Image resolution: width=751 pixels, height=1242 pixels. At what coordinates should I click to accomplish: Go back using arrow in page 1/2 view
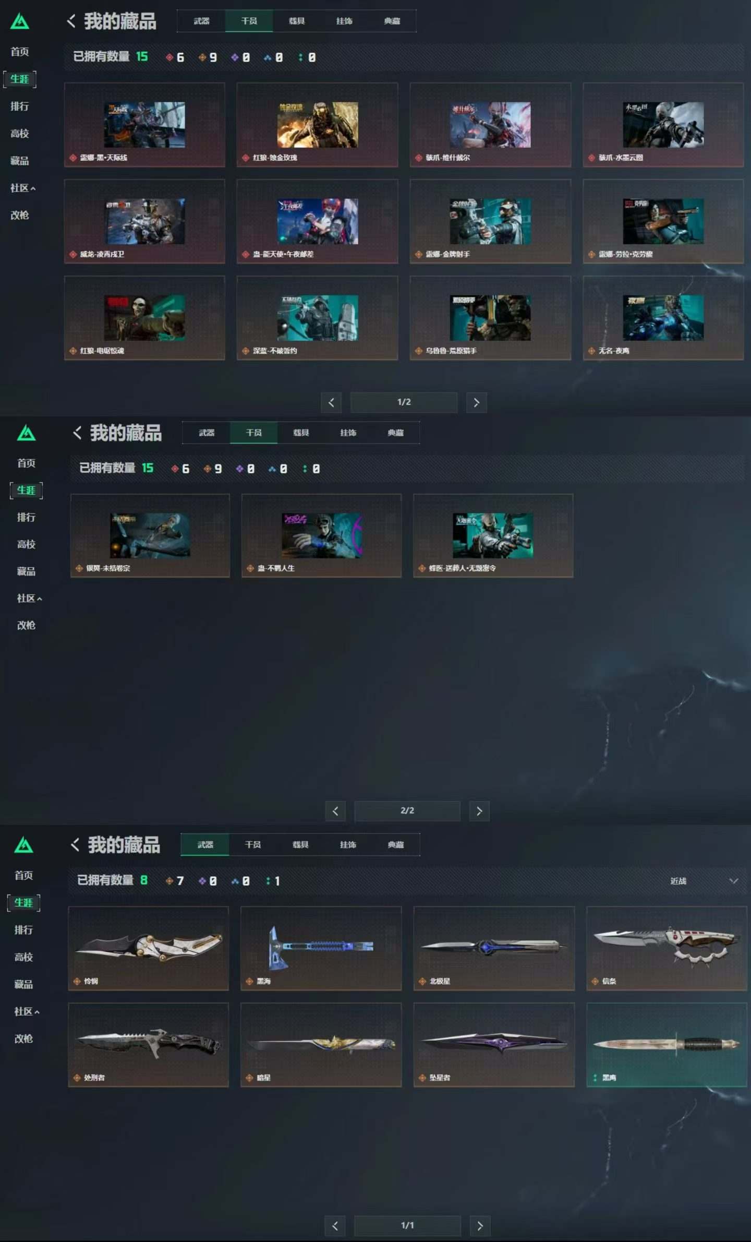[71, 21]
